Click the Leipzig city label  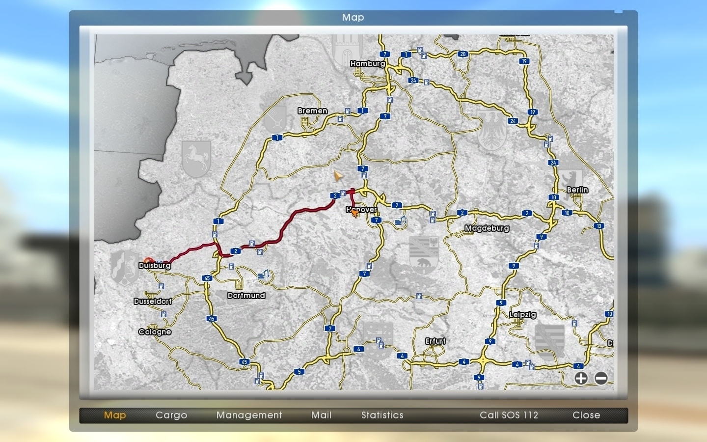coord(522,315)
